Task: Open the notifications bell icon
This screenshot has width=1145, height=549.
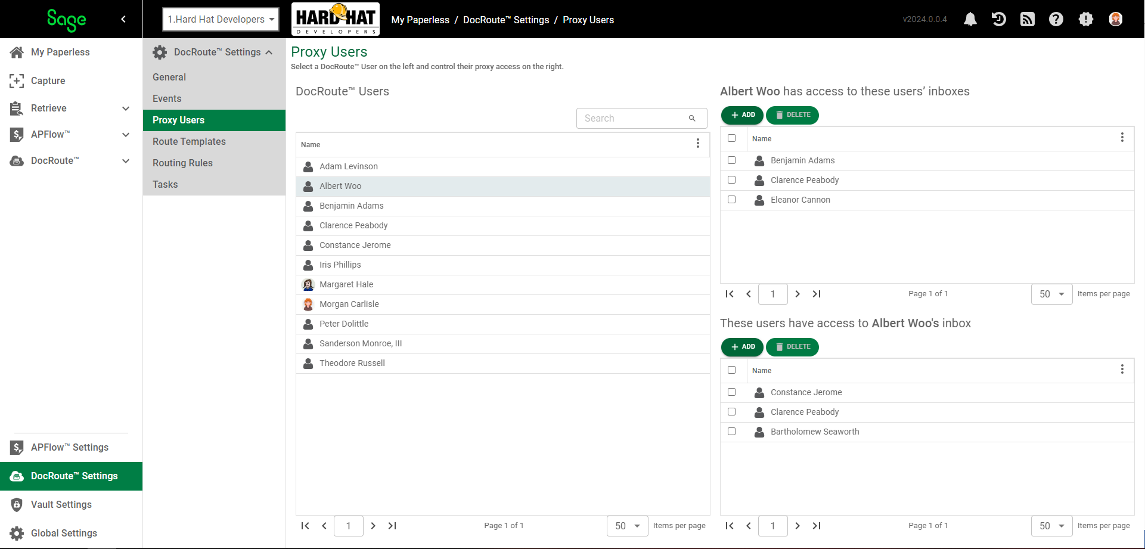Action: click(x=970, y=20)
